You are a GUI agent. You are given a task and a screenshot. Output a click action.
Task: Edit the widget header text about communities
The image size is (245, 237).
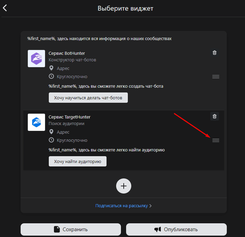click(99, 39)
